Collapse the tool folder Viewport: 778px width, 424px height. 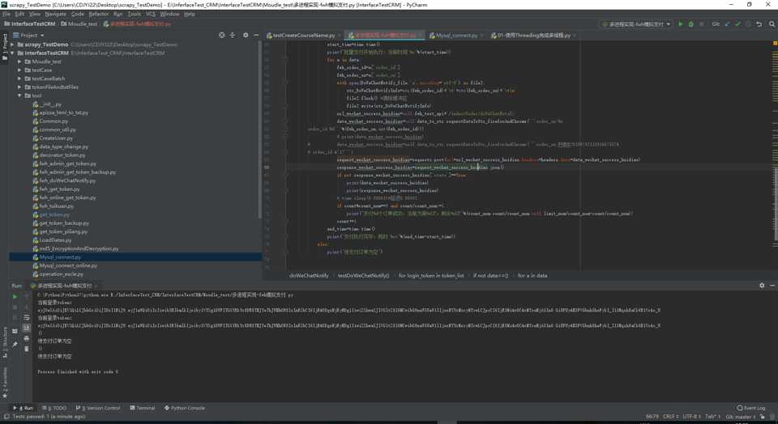[x=19, y=95]
